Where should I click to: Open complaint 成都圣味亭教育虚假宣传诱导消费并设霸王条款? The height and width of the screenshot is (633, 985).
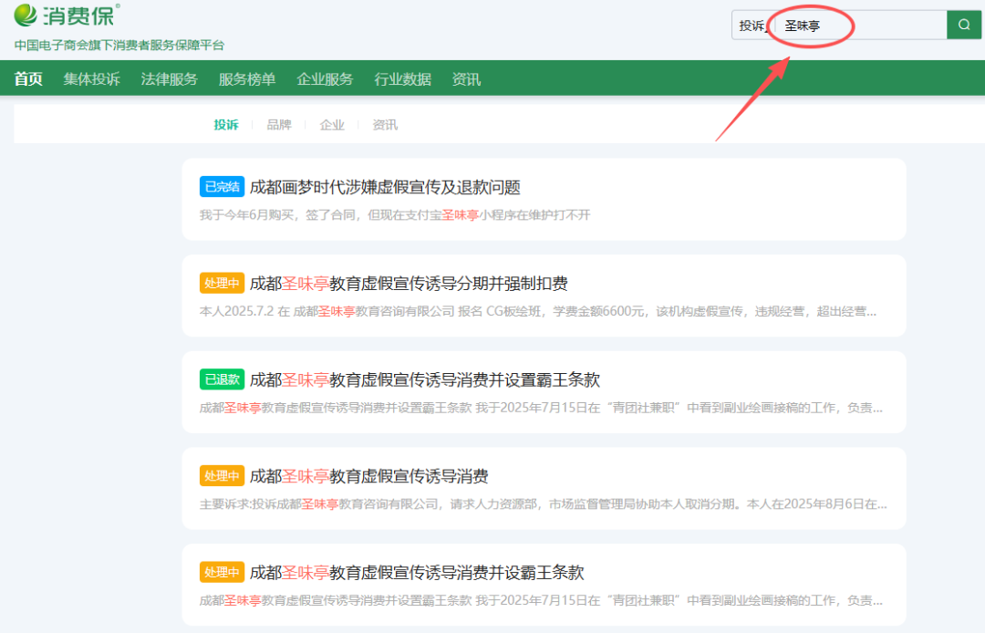pos(417,573)
